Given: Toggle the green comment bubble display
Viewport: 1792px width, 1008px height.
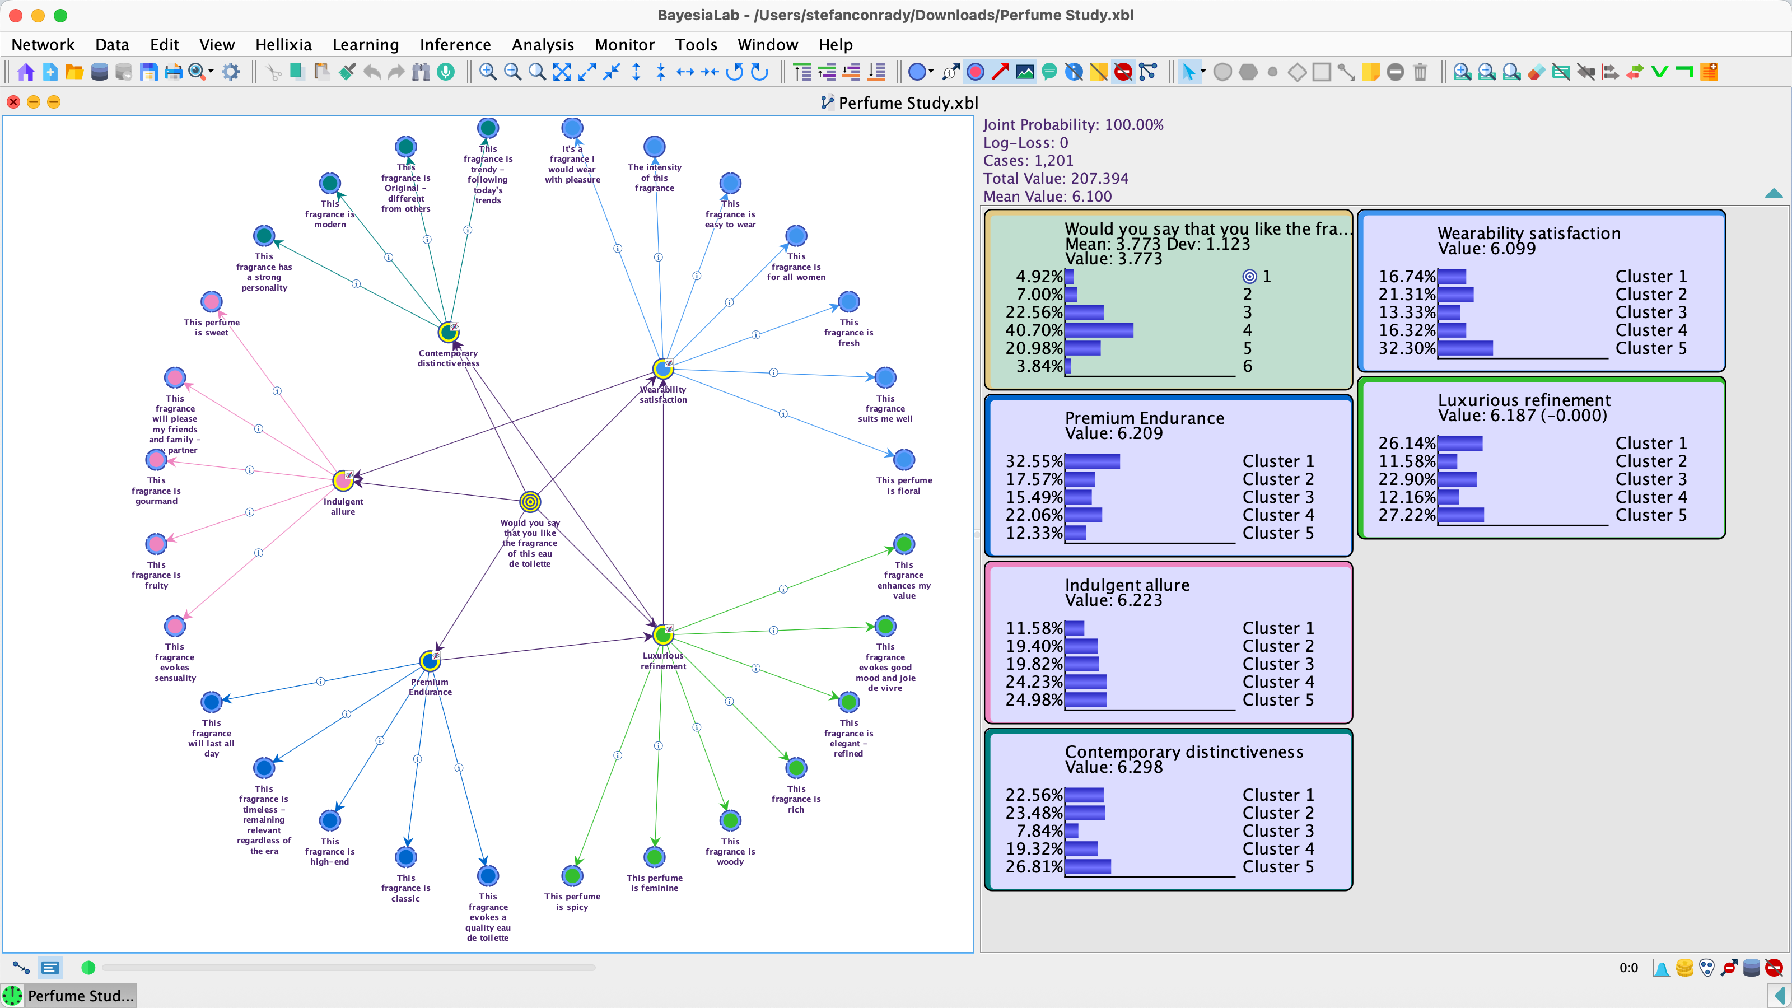Looking at the screenshot, I should (1050, 72).
